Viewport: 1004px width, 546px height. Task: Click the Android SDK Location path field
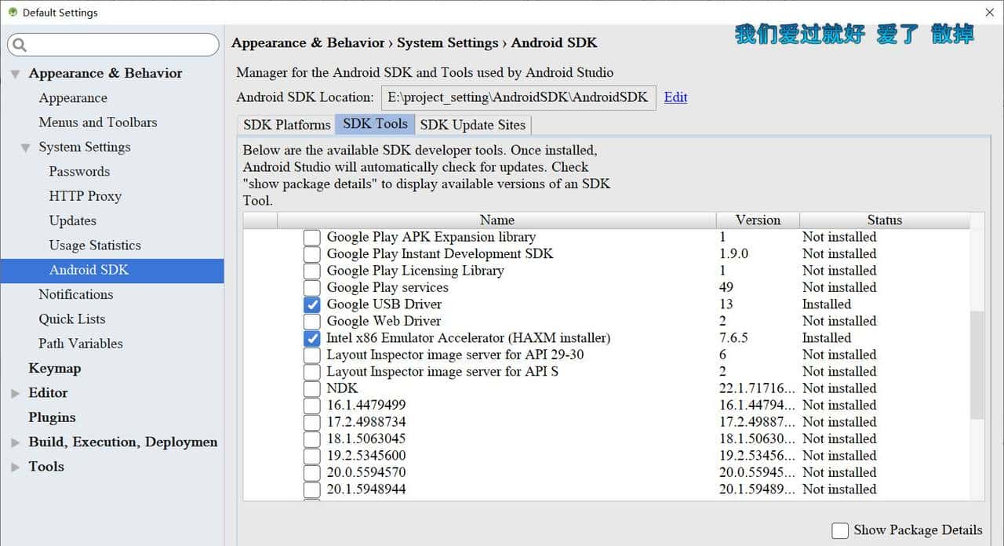coord(518,97)
